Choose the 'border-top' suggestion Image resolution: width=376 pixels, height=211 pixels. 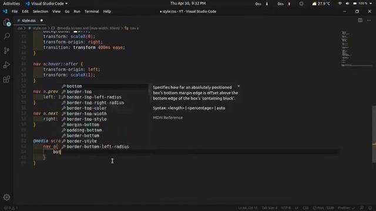(105, 91)
